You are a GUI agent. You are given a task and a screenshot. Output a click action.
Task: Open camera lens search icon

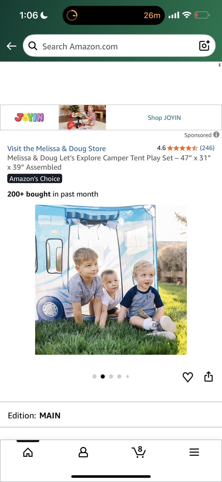pos(204,46)
